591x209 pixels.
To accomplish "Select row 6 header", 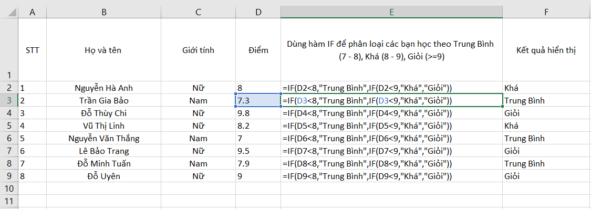I will click(x=9, y=138).
